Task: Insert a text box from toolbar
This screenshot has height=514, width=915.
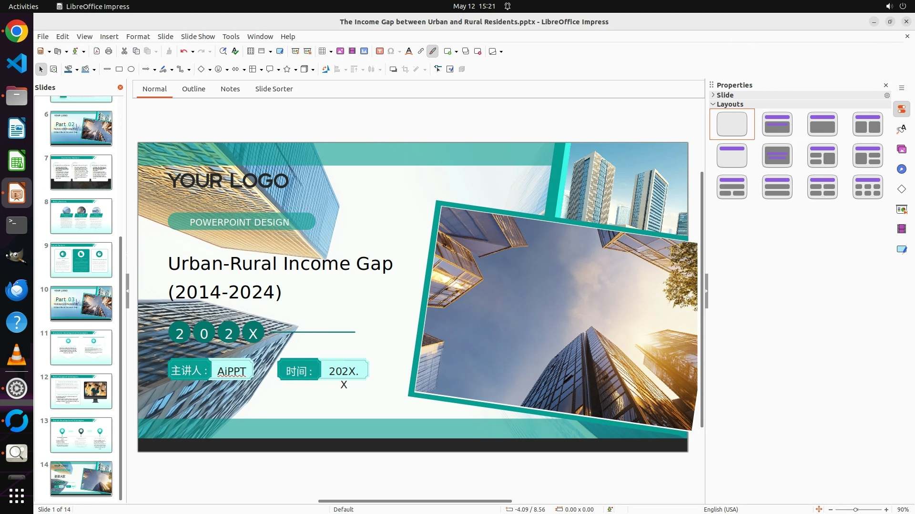Action: 380,51
